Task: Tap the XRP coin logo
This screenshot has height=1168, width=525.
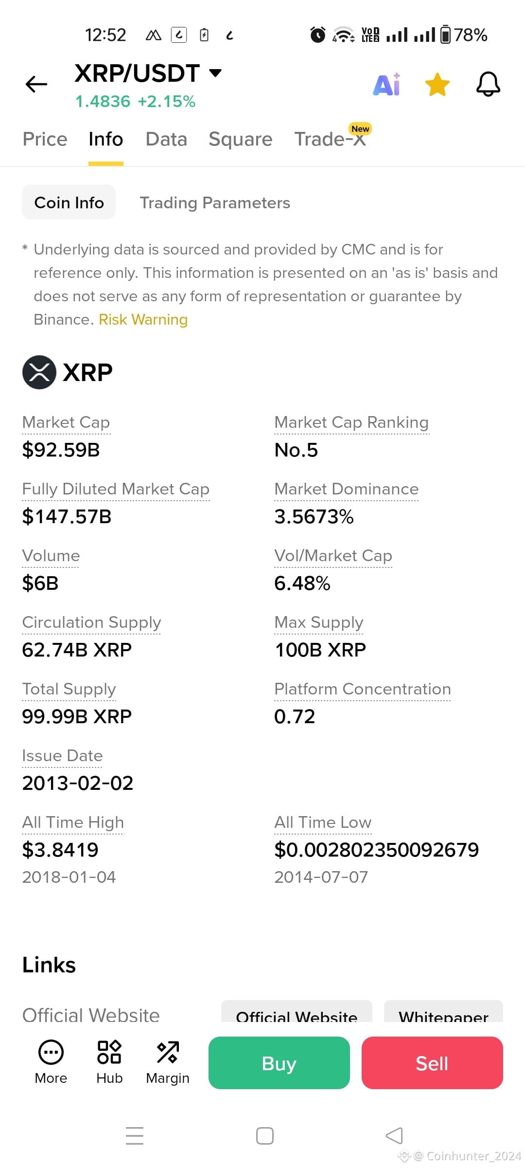Action: pyautogui.click(x=39, y=372)
